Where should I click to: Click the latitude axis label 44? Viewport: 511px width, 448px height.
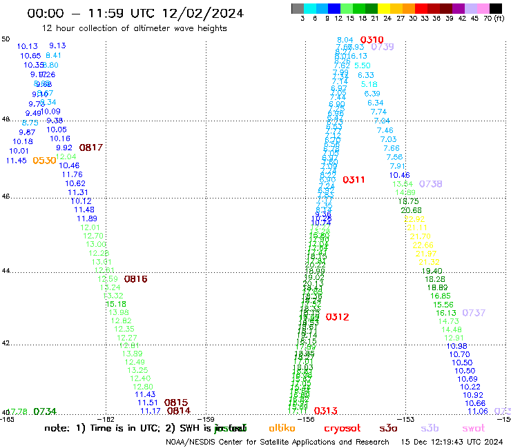click(6, 271)
